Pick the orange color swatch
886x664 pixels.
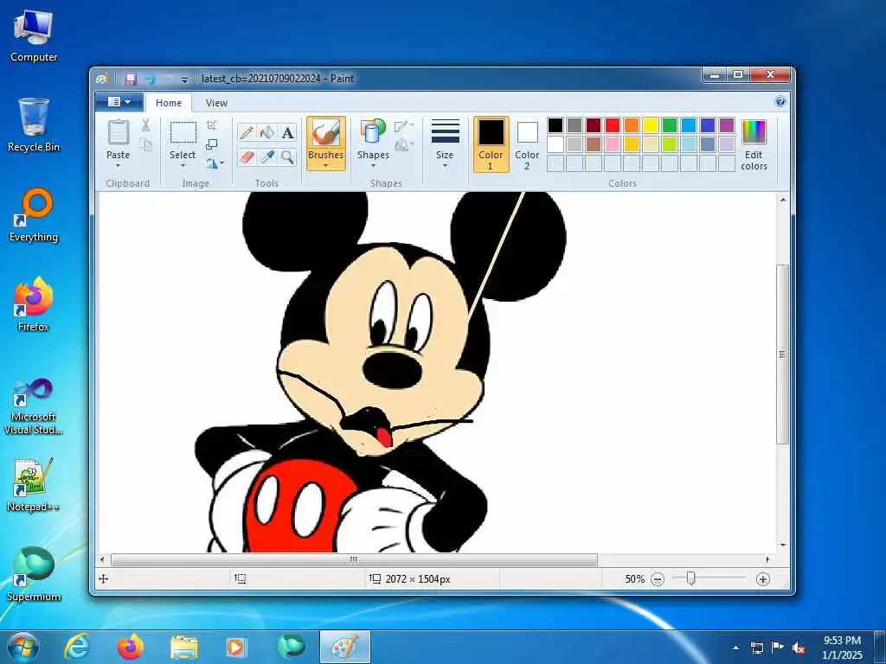(632, 125)
